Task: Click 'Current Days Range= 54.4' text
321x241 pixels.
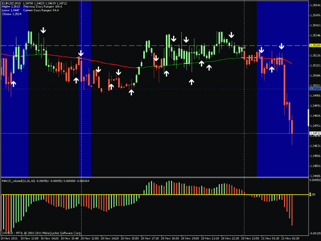Action: click(x=41, y=10)
